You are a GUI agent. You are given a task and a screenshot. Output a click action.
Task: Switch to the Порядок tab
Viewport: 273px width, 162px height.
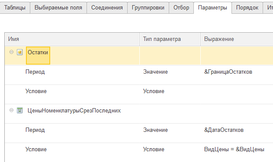point(247,8)
